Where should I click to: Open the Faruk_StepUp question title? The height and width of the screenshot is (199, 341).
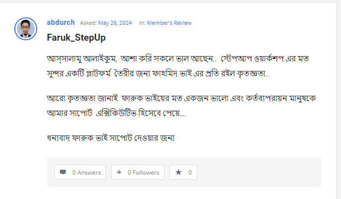pyautogui.click(x=76, y=37)
